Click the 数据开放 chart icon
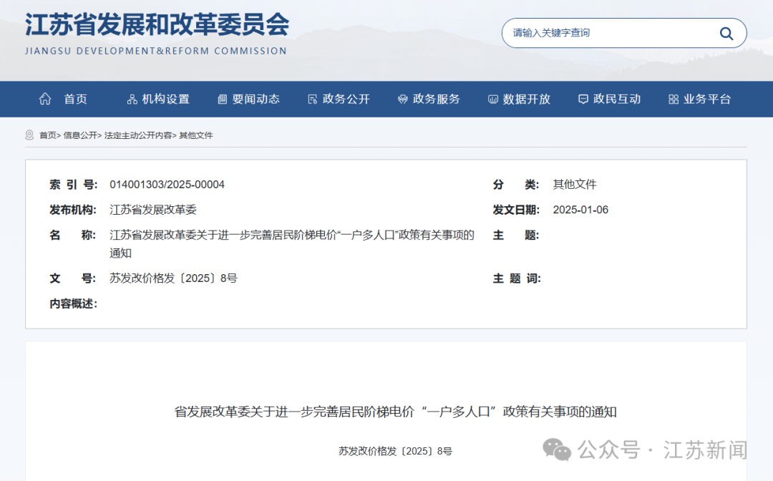The image size is (773, 481). tap(492, 99)
